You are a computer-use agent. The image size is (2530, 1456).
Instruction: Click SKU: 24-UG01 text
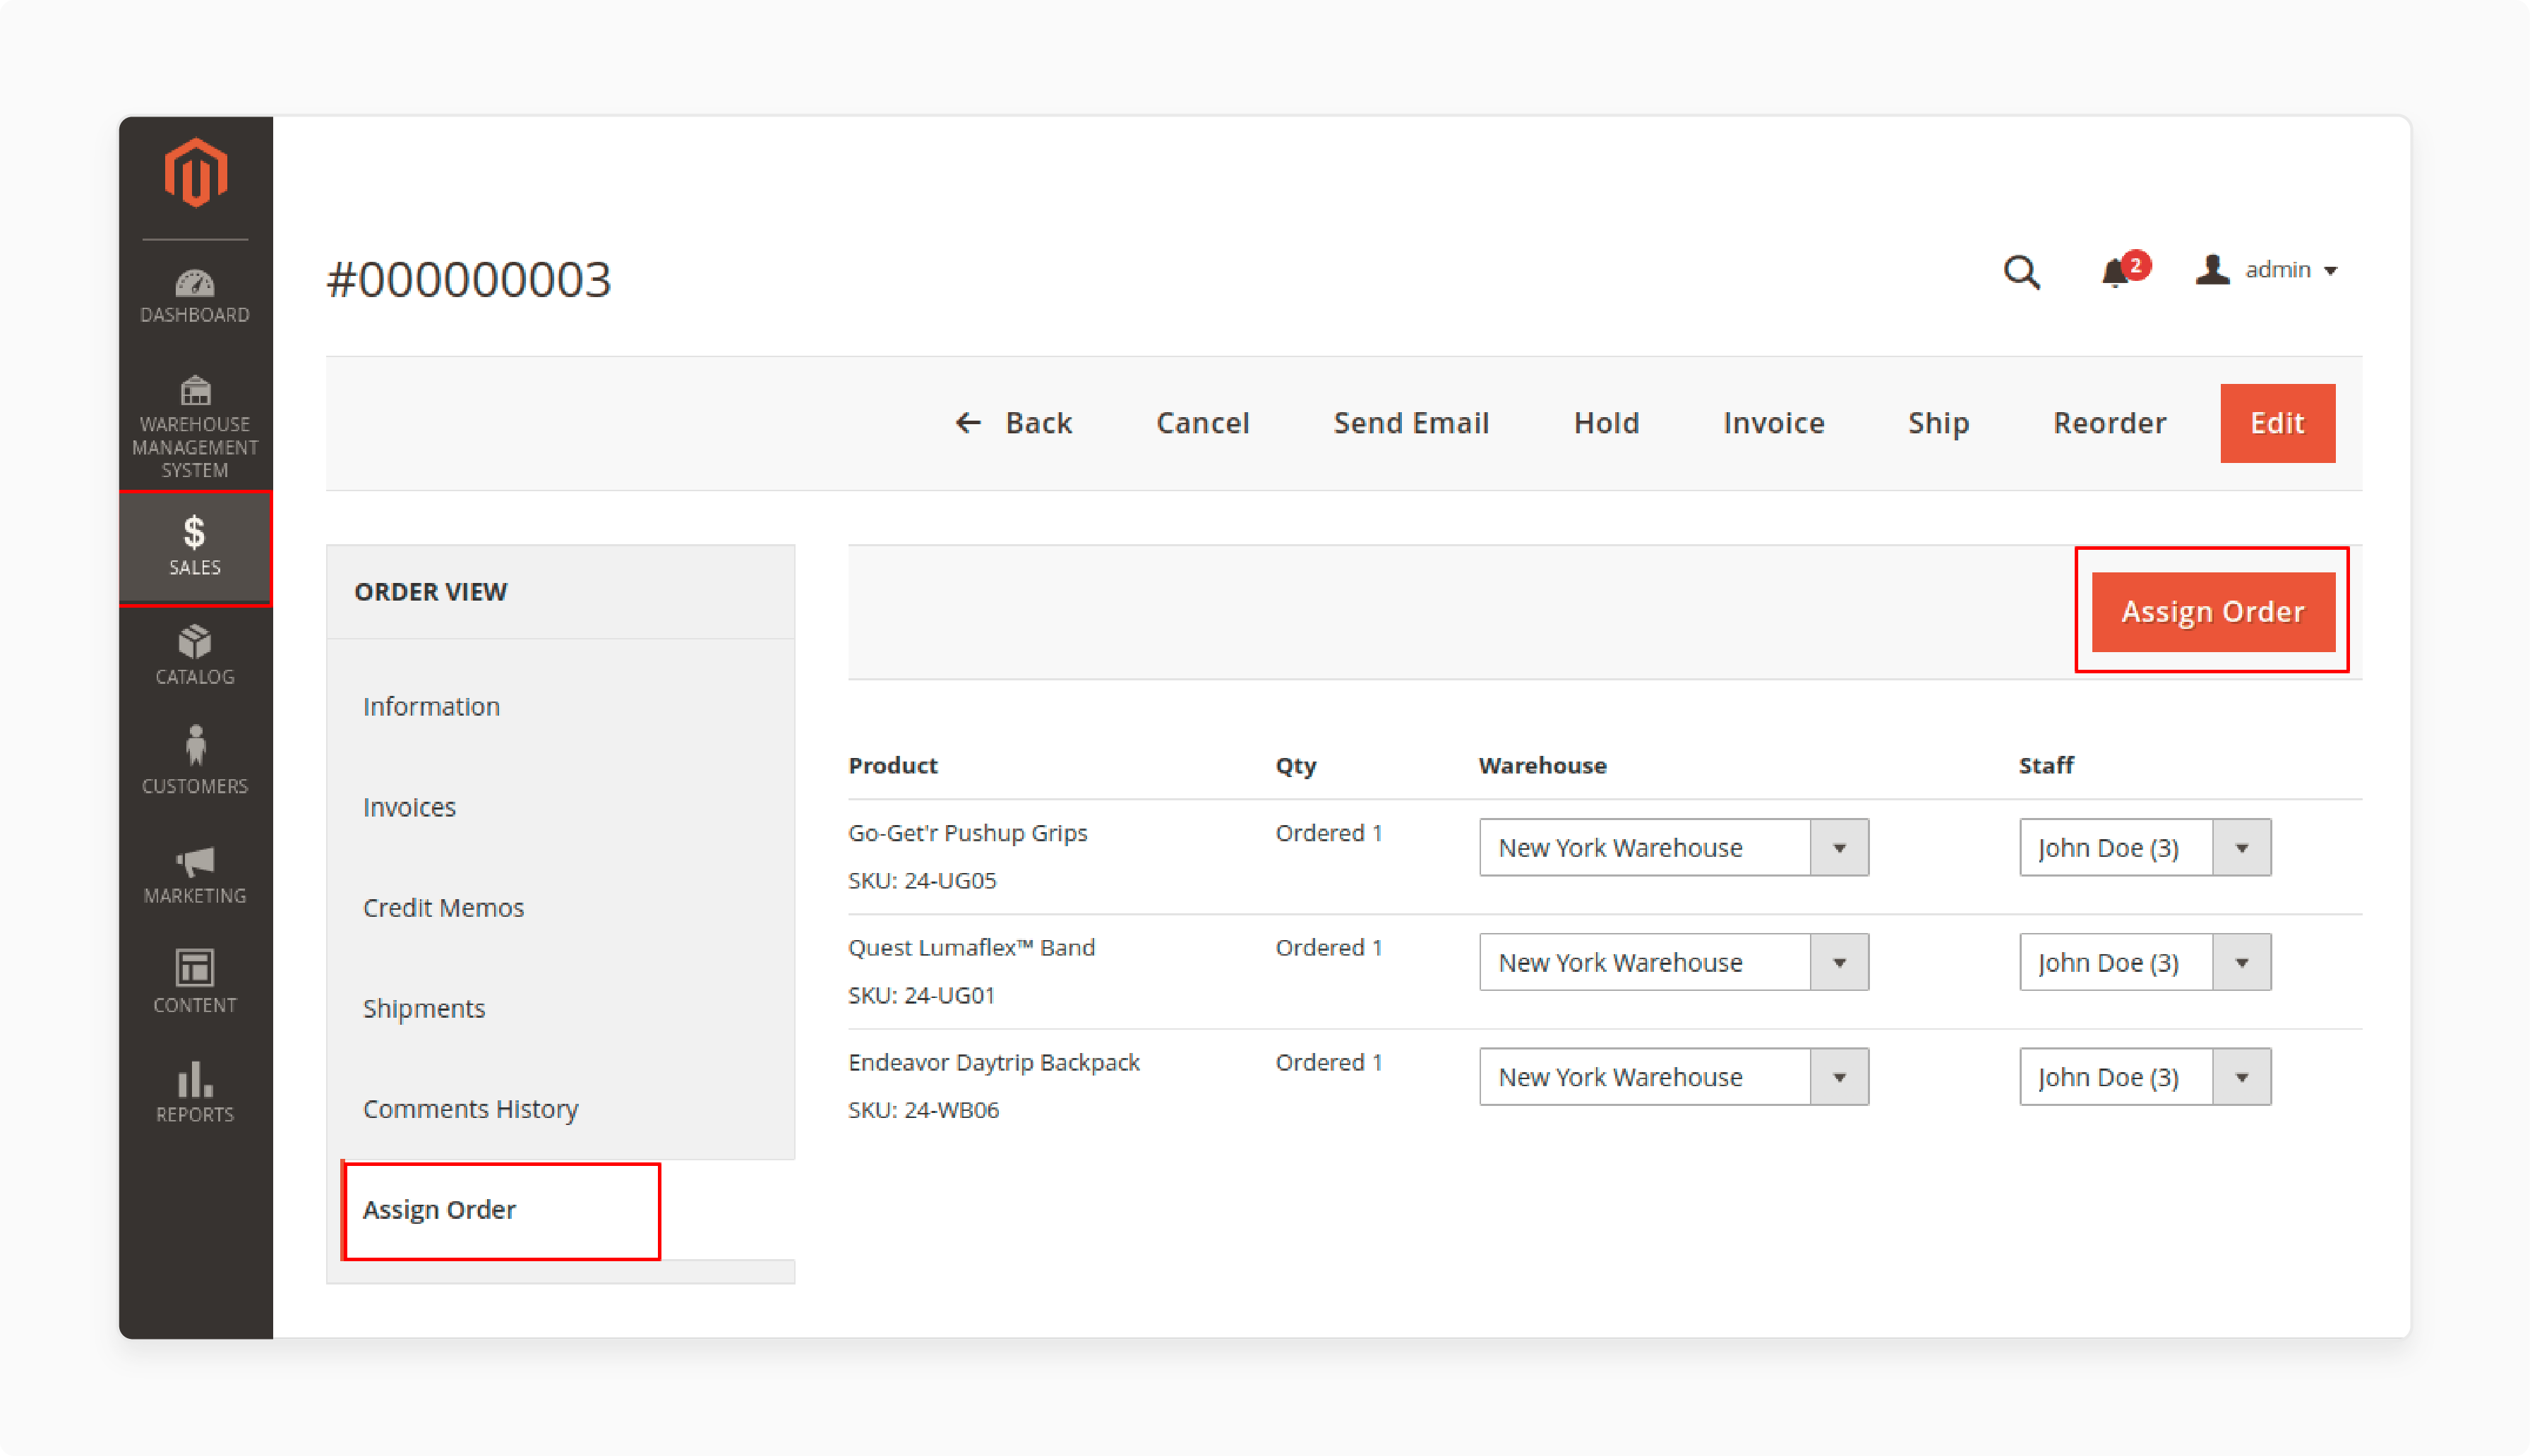coord(921,995)
